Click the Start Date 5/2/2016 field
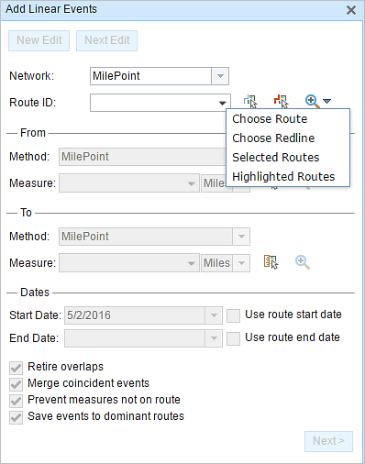The width and height of the screenshot is (365, 464). (x=135, y=315)
